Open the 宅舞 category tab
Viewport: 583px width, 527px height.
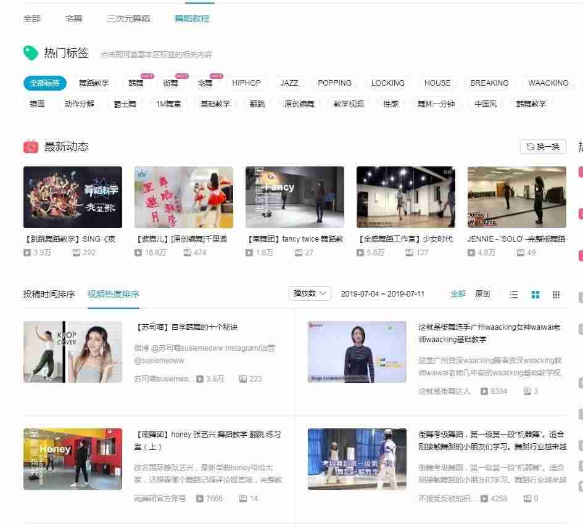(x=73, y=18)
